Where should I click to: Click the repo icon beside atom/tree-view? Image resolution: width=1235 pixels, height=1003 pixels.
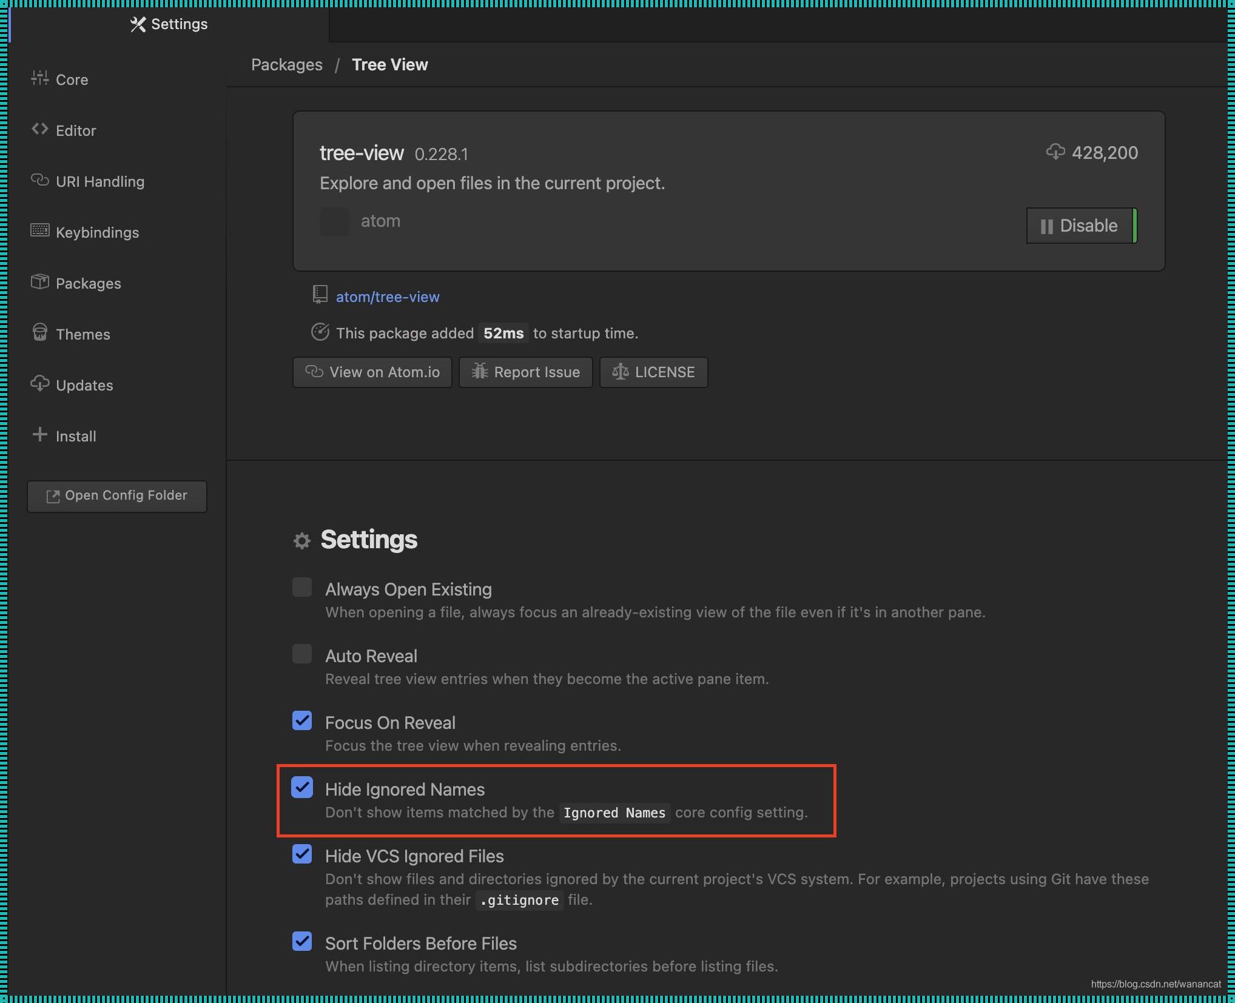[x=320, y=295]
